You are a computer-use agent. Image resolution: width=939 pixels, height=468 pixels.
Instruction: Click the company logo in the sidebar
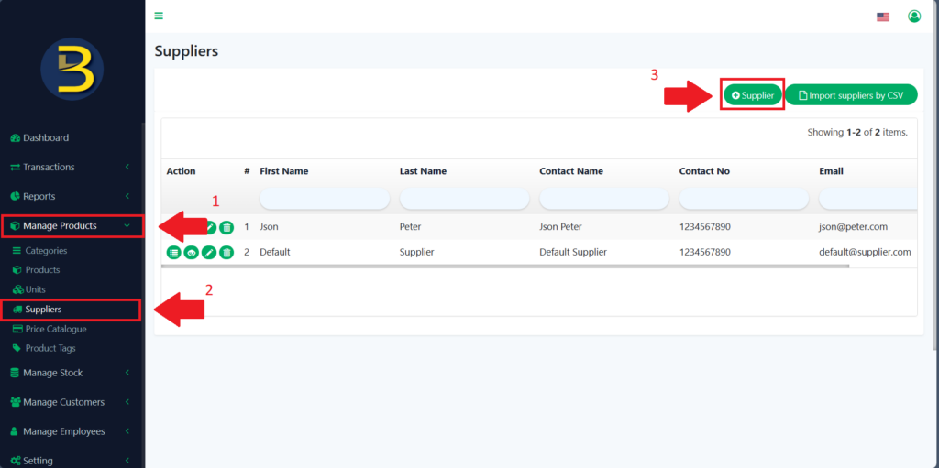click(x=72, y=70)
